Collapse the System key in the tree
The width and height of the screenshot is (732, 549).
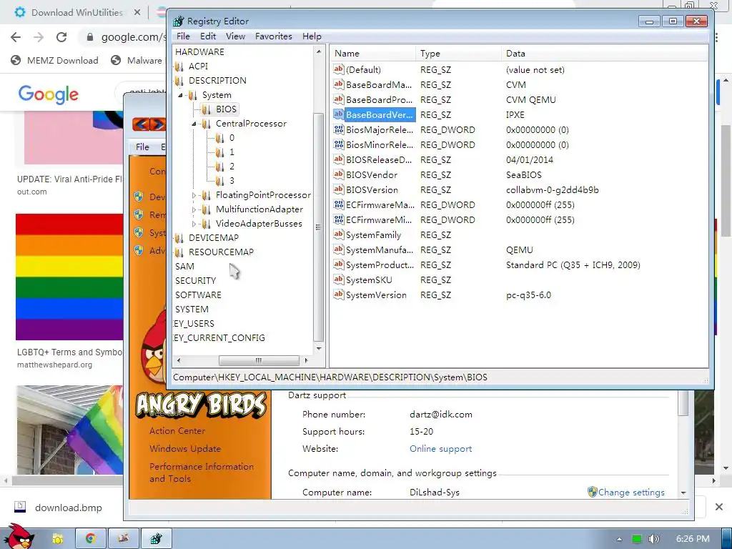[181, 95]
